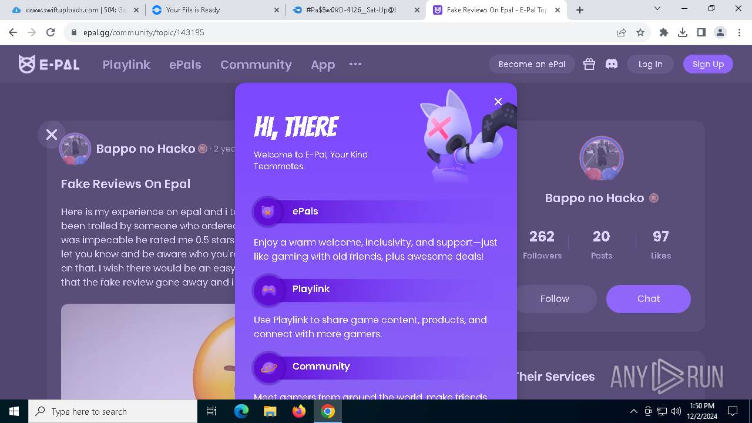The height and width of the screenshot is (423, 752).
Task: Close the Fake Reviews On Epal tab
Action: click(x=558, y=9)
